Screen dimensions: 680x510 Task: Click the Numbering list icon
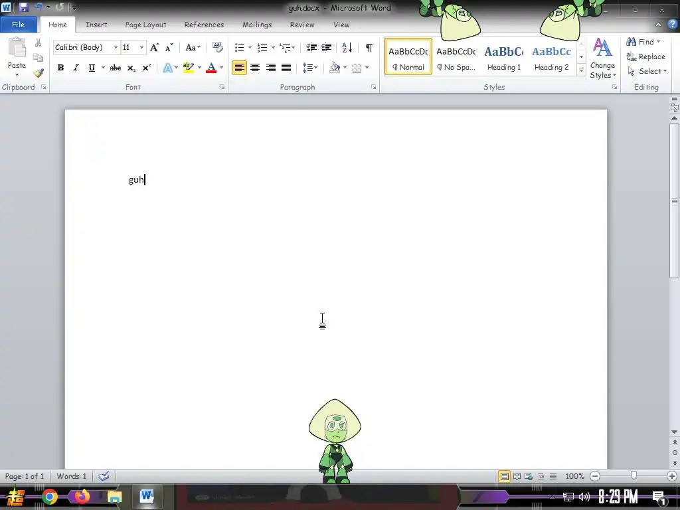(262, 47)
